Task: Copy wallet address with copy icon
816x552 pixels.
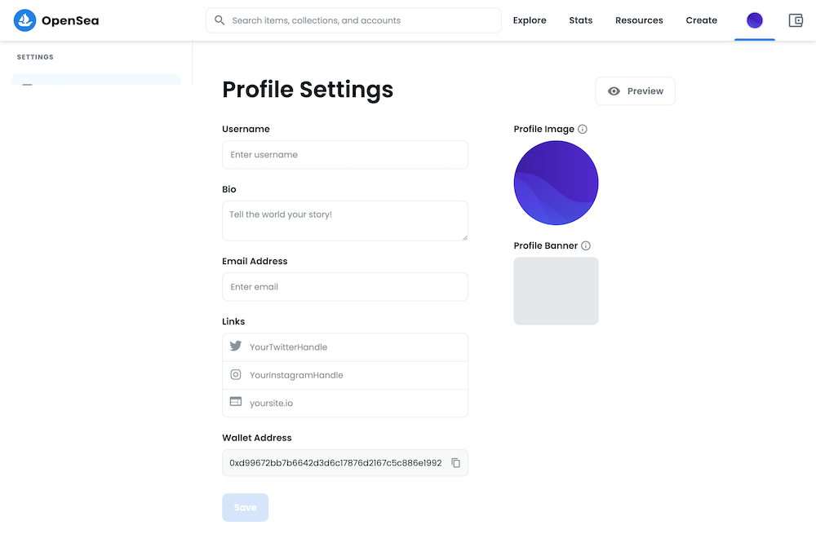Action: click(x=456, y=463)
